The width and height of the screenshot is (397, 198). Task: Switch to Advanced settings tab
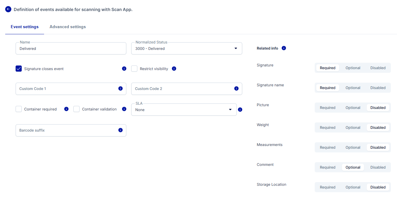click(x=68, y=27)
